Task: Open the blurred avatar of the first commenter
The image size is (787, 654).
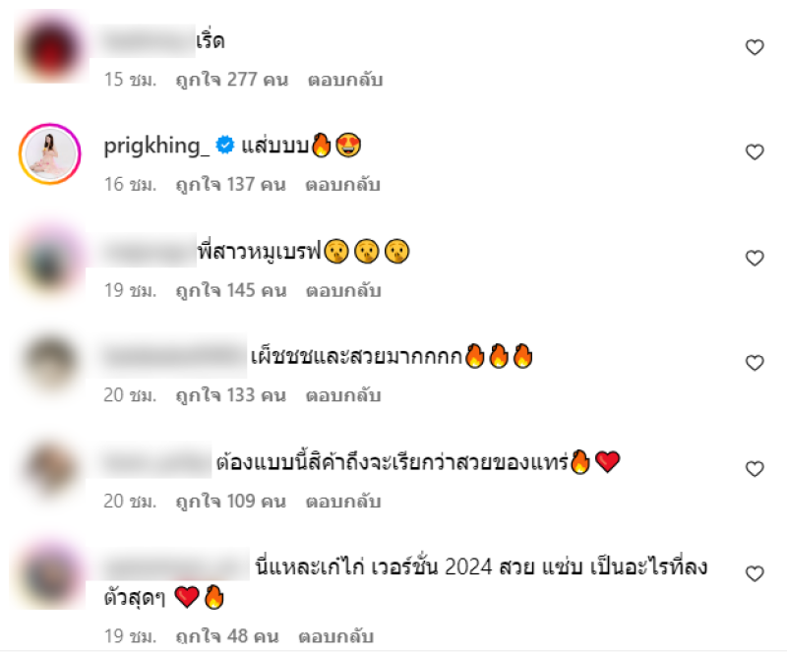Action: pyautogui.click(x=50, y=49)
